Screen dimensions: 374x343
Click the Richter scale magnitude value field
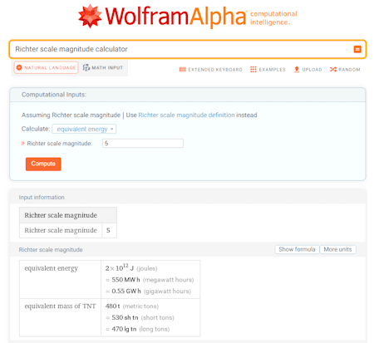(x=143, y=144)
